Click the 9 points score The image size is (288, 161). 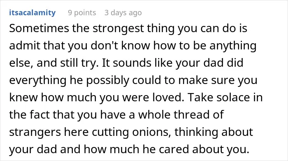(82, 13)
